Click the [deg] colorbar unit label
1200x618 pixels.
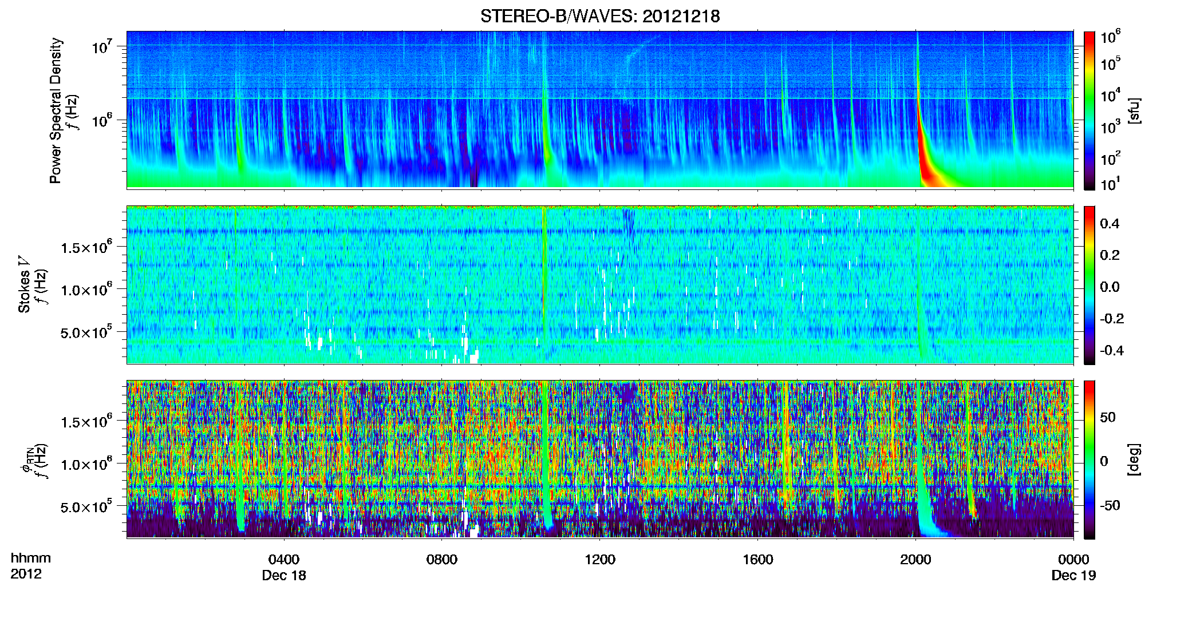click(x=1134, y=459)
